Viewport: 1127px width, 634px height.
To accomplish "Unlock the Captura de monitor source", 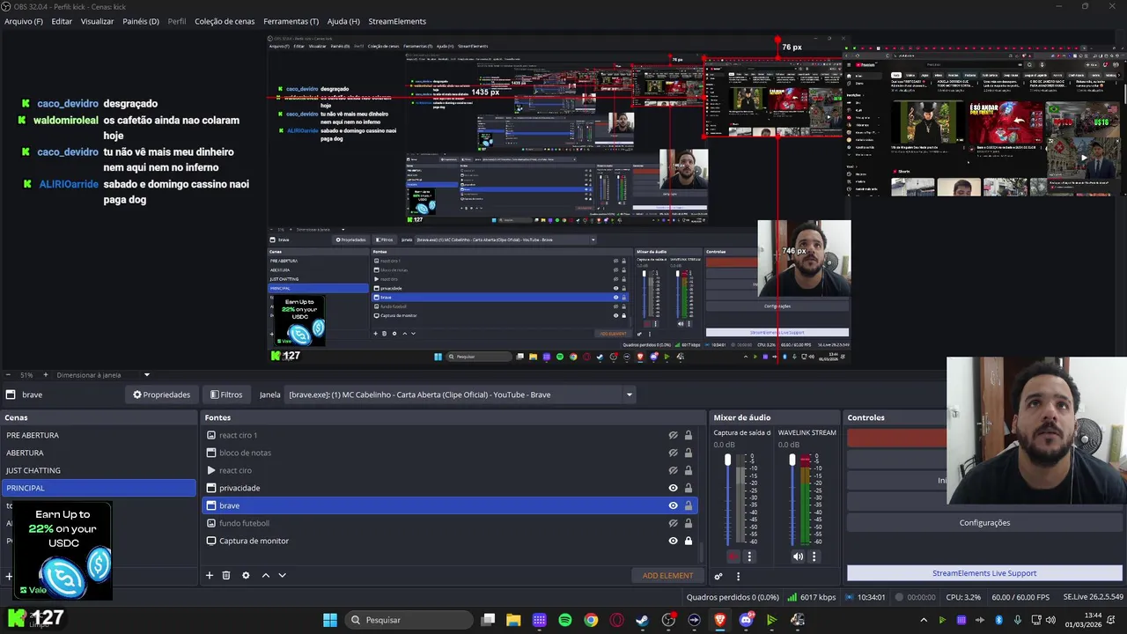I will tap(689, 541).
